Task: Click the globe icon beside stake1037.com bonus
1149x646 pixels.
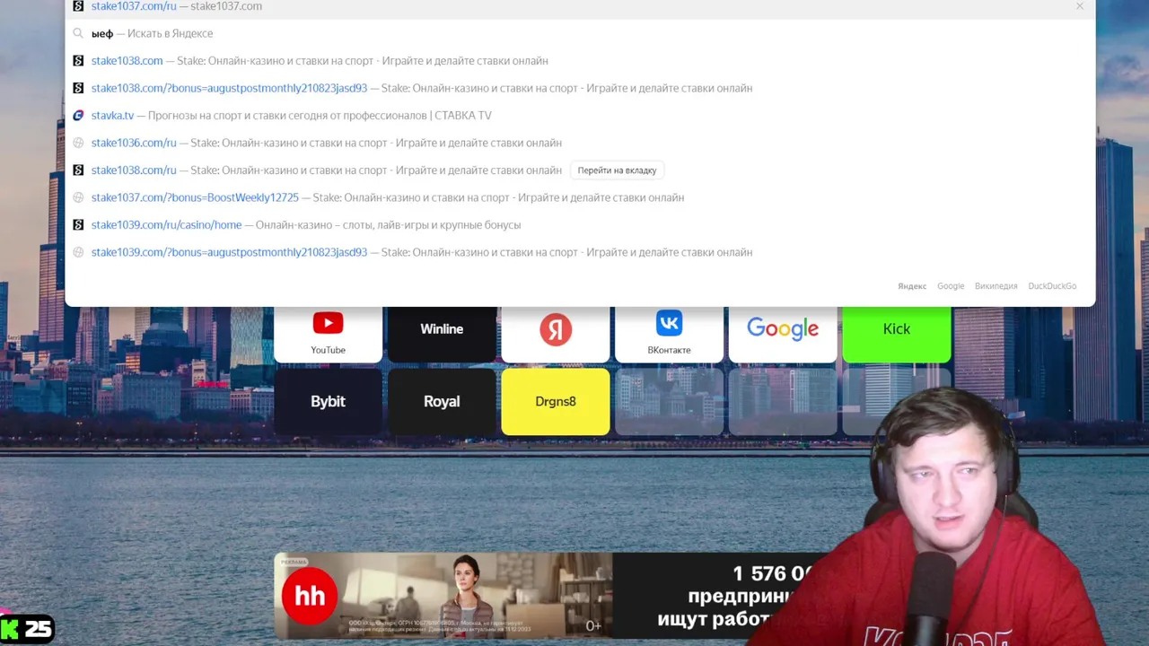Action: [78, 197]
